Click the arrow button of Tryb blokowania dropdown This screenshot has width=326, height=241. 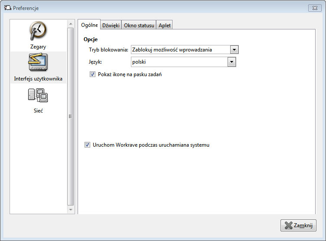coord(234,50)
